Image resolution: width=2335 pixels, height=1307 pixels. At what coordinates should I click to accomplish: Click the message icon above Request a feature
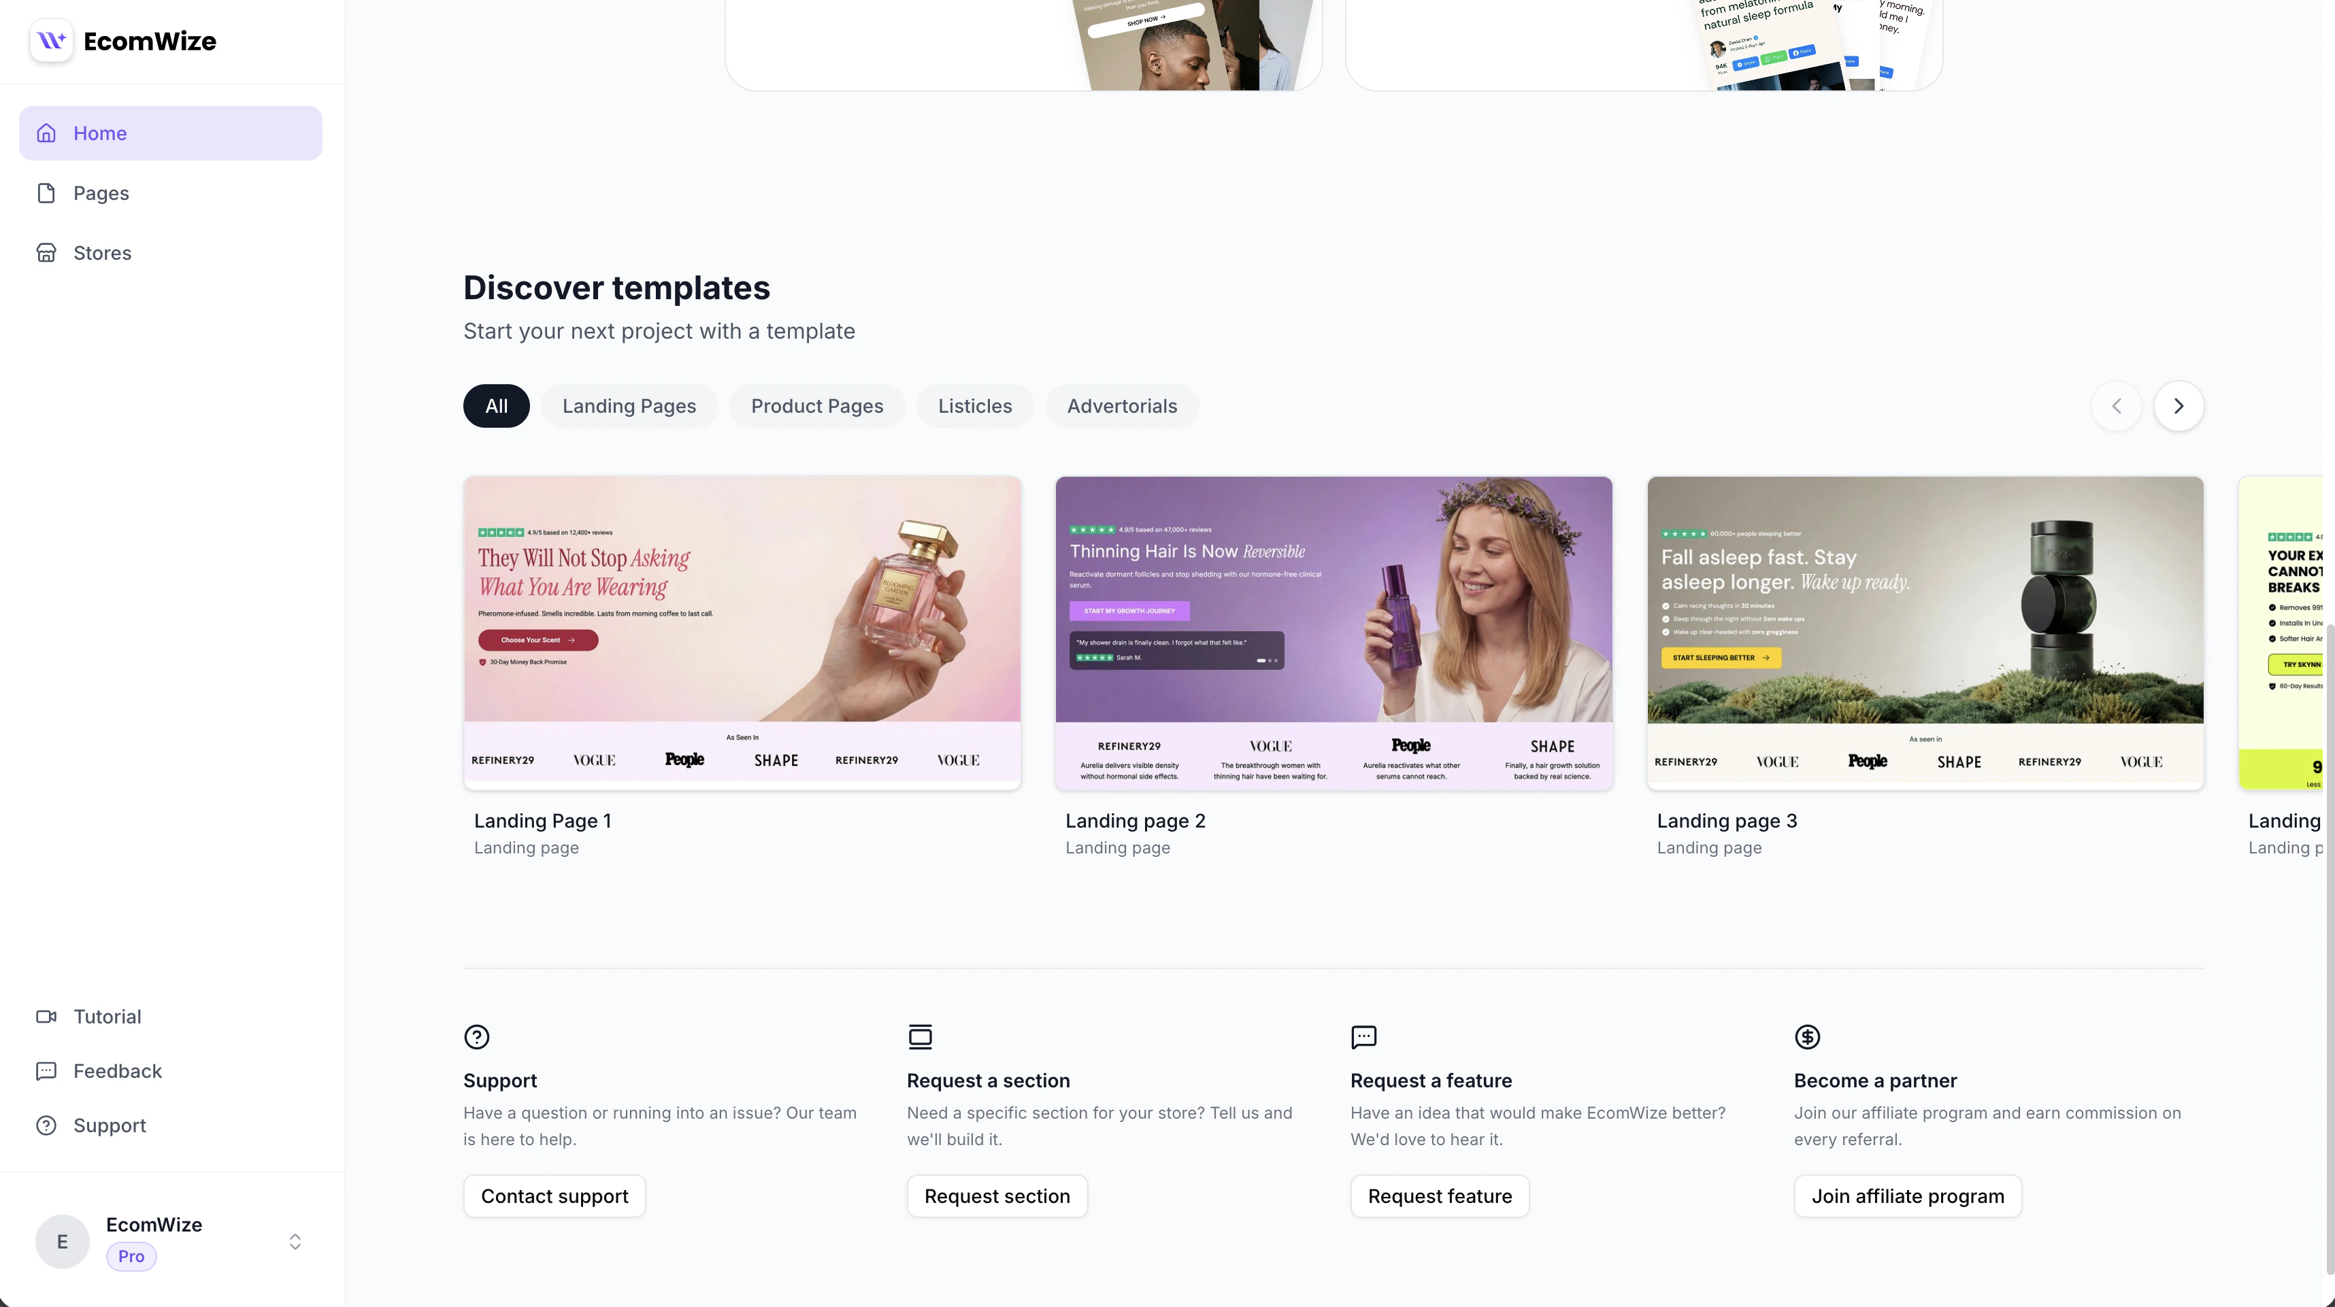tap(1363, 1036)
